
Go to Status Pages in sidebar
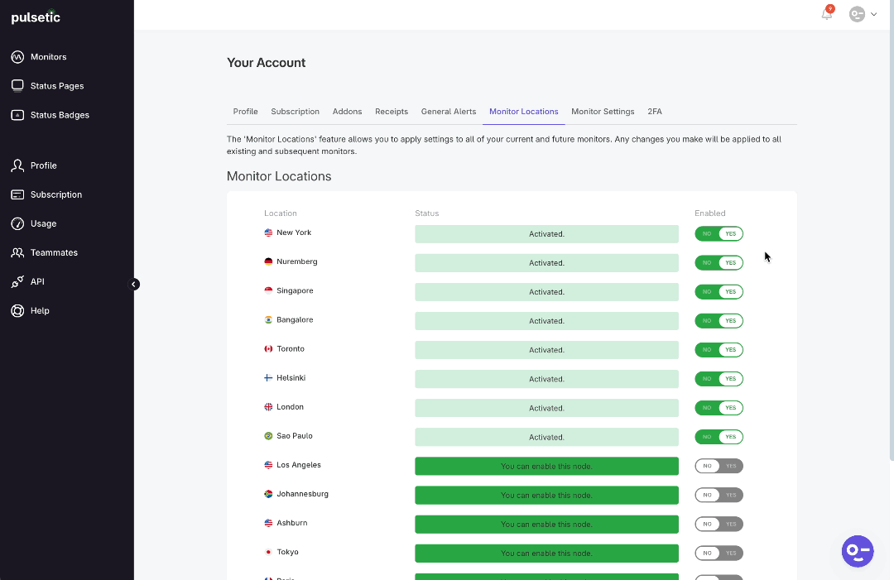click(57, 86)
